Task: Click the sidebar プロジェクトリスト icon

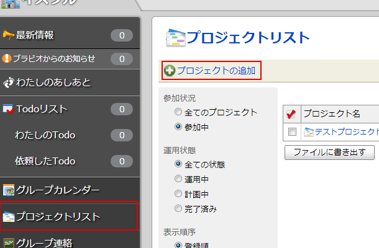Action: pyautogui.click(x=9, y=216)
